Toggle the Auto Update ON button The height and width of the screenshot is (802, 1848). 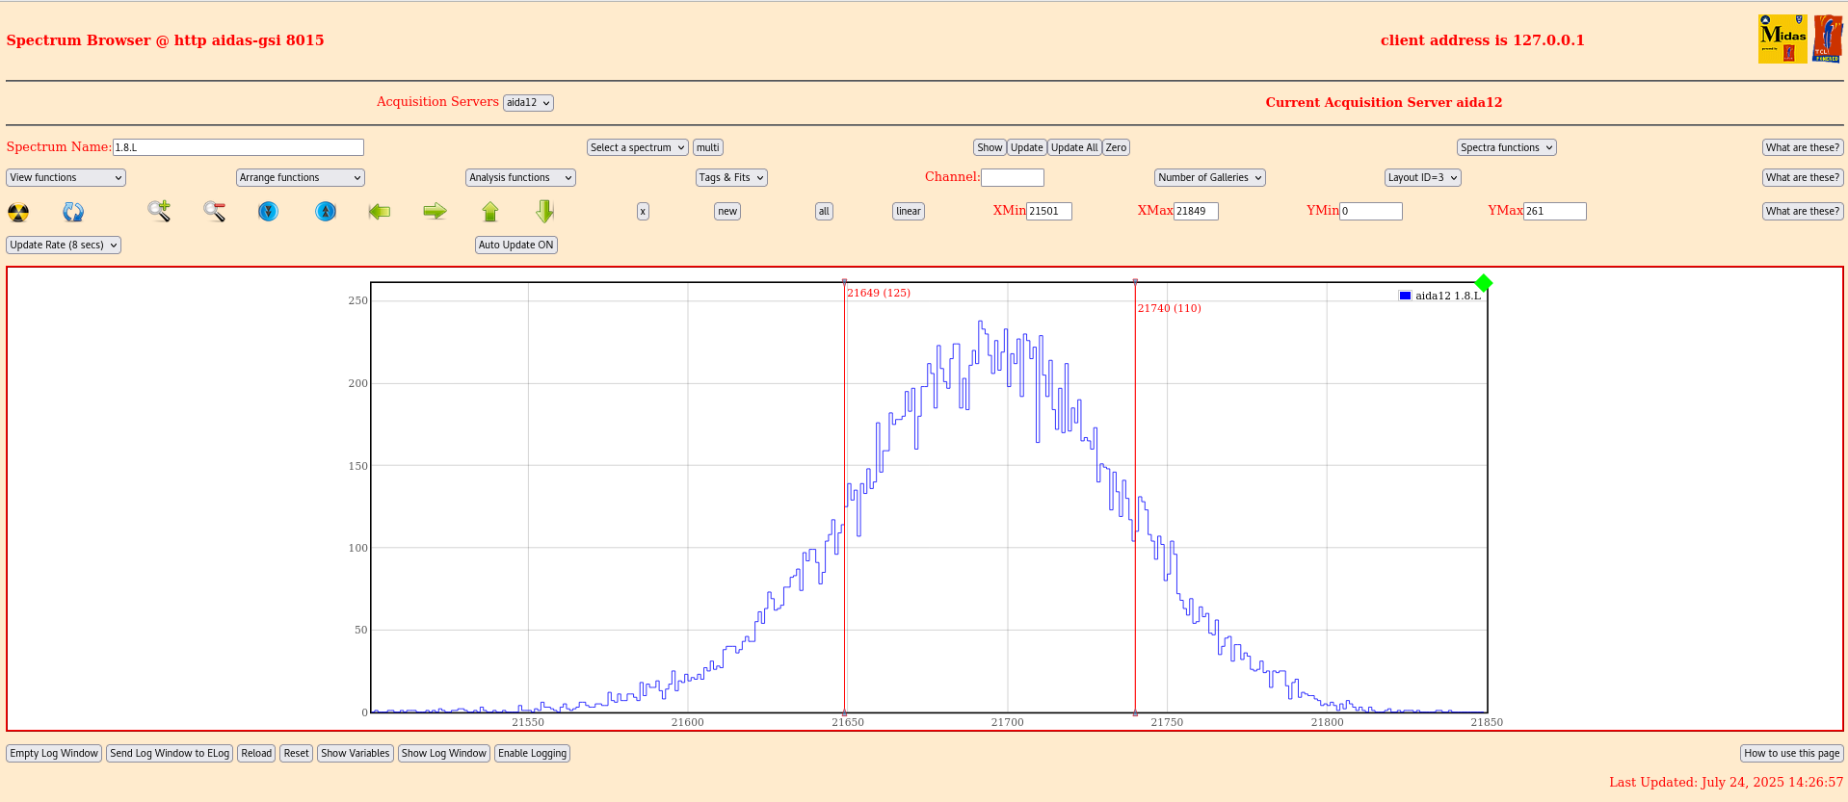(516, 245)
